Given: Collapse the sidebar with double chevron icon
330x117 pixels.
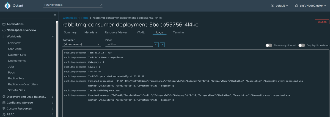Looking at the screenshot, I should click(x=55, y=15).
